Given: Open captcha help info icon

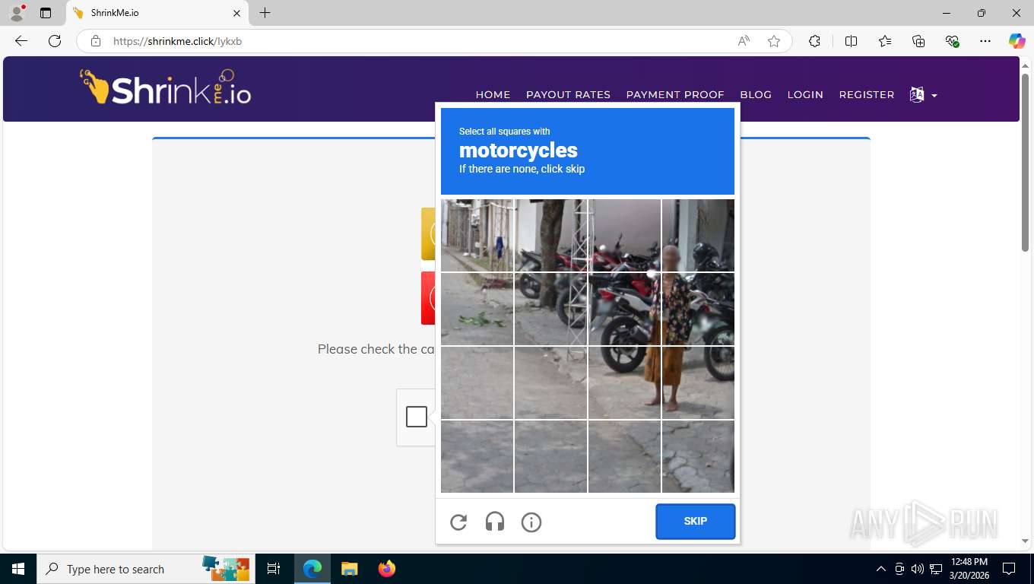Looking at the screenshot, I should click(x=531, y=522).
